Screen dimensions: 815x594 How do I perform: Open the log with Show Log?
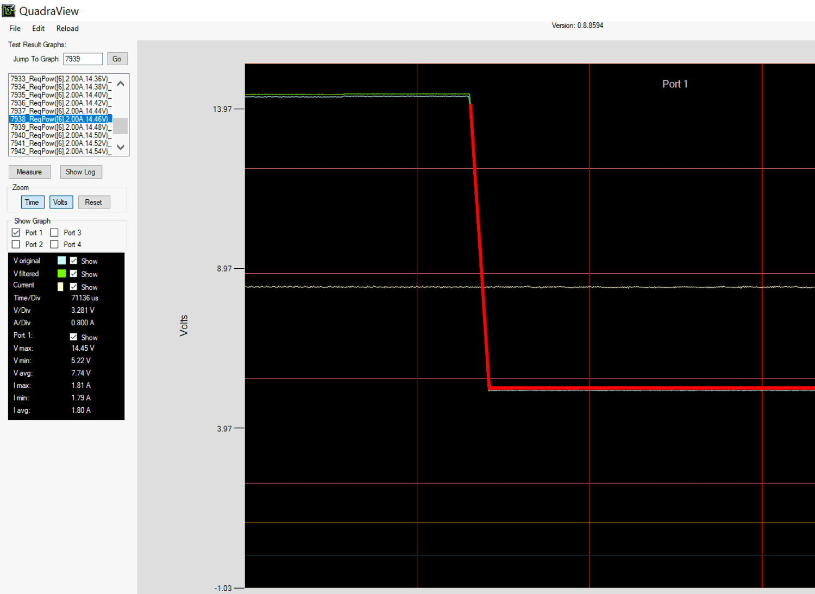click(80, 172)
